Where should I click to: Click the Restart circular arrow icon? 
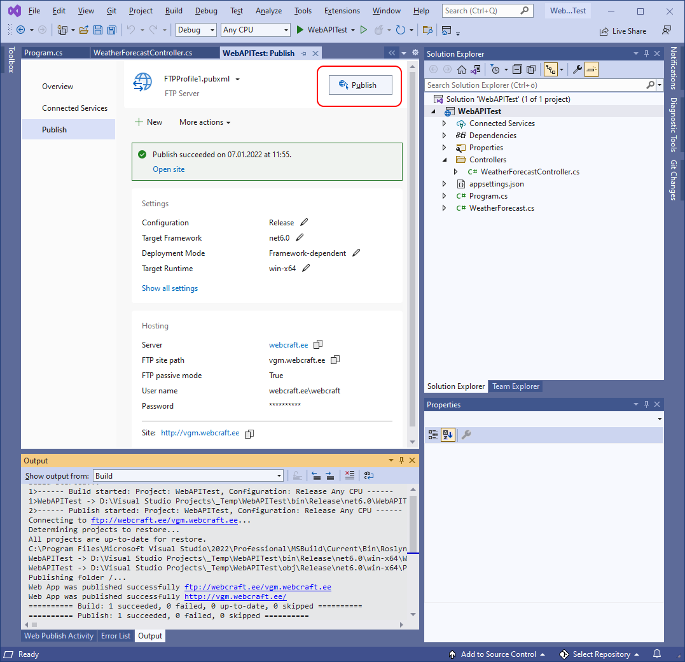[400, 30]
